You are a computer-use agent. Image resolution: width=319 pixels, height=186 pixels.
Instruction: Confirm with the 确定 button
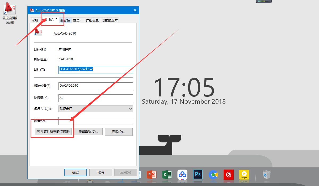75,172
